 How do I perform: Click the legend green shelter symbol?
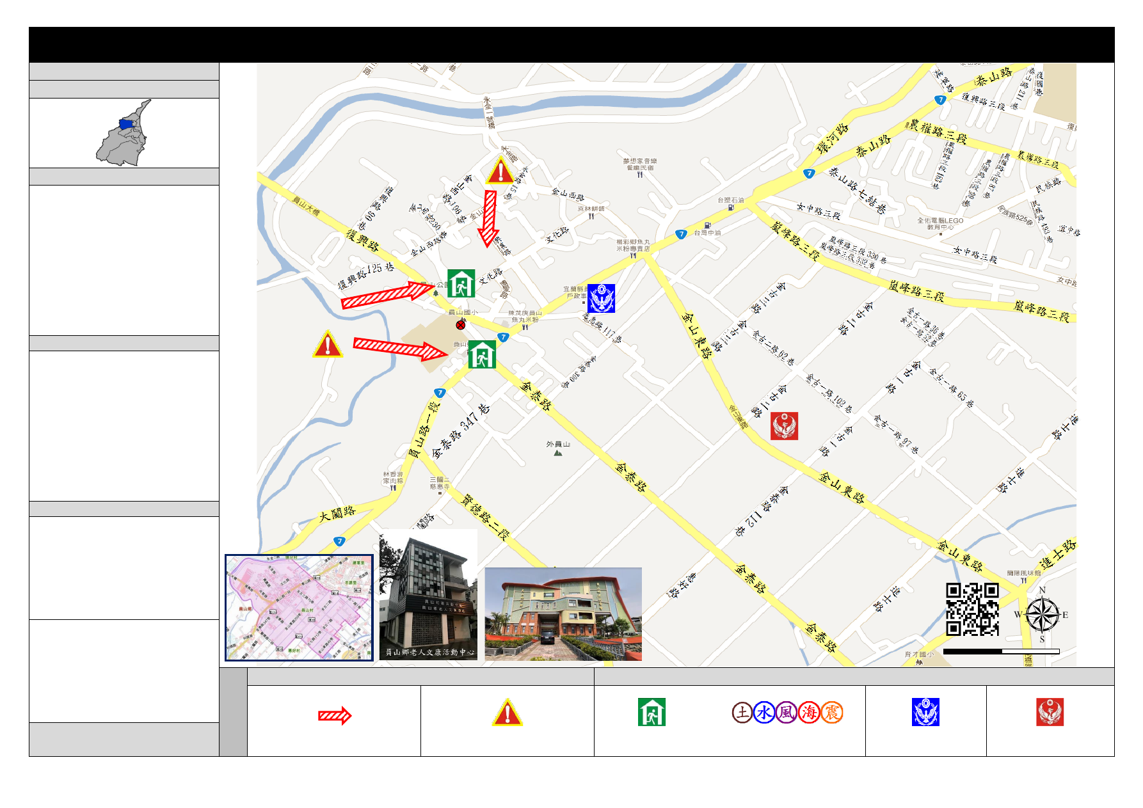[x=651, y=712]
